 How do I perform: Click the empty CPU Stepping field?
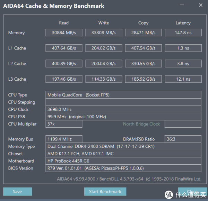(123, 102)
